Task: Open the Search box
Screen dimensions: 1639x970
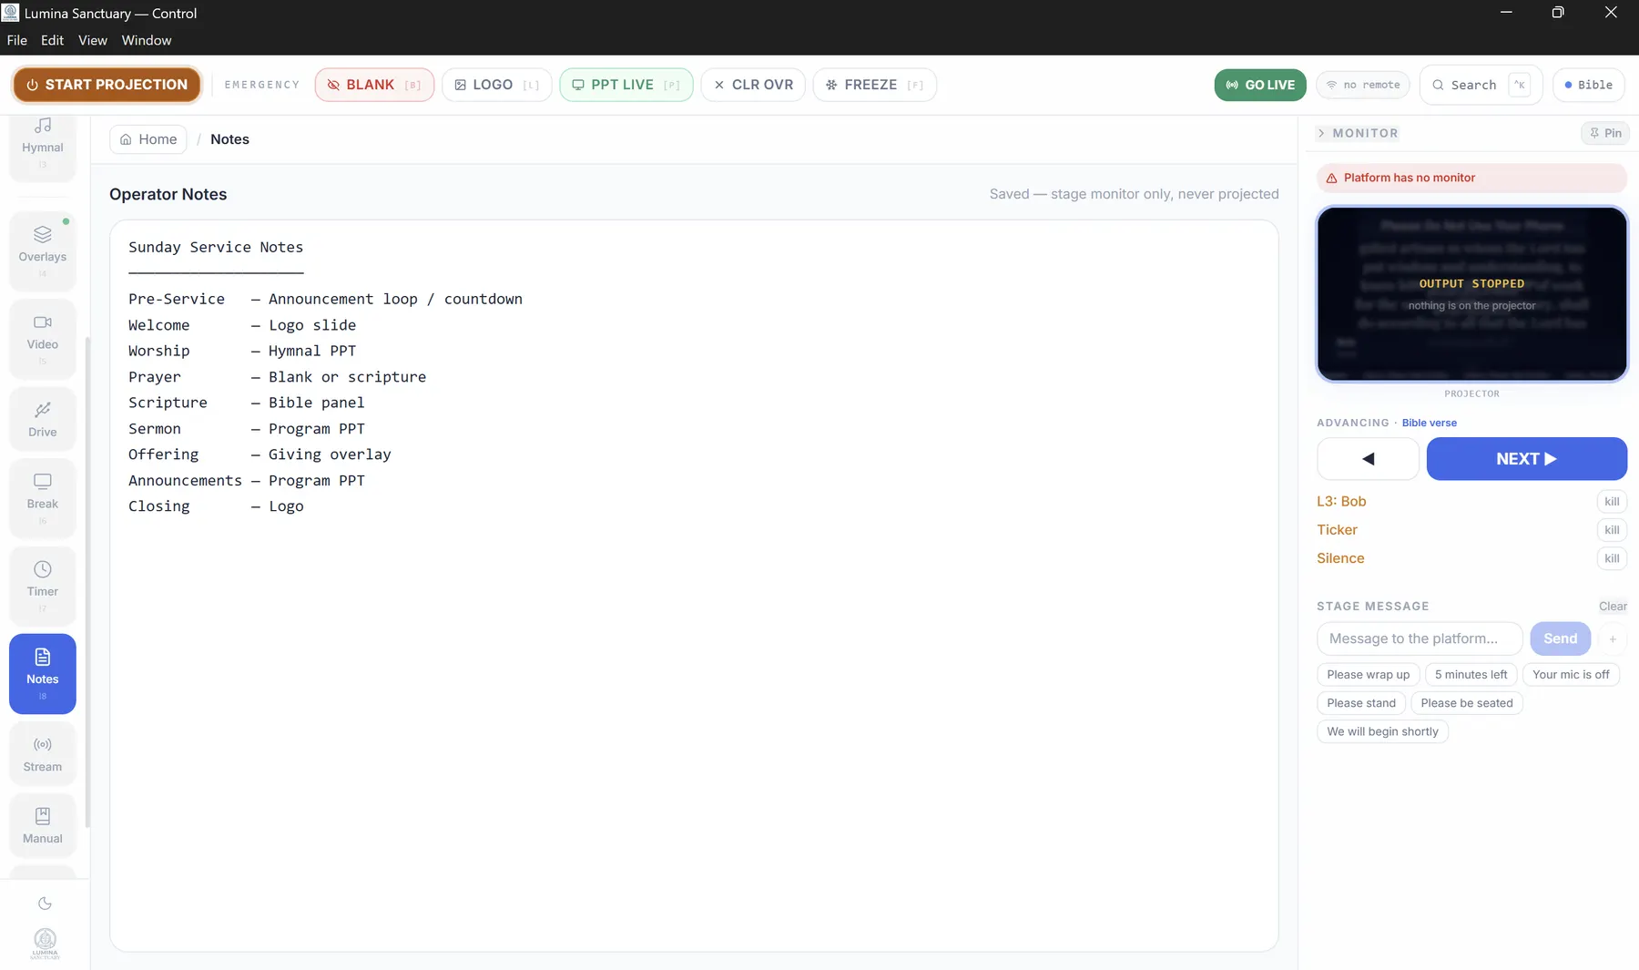Action: [x=1481, y=85]
